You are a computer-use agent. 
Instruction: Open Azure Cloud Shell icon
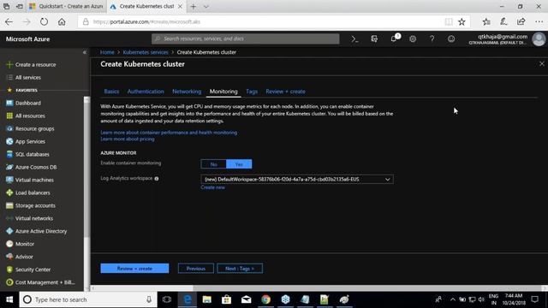[x=354, y=39]
